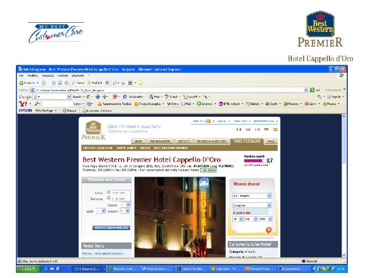Click the green Vai go arrow
This screenshot has width=370, height=278.
click(312, 90)
